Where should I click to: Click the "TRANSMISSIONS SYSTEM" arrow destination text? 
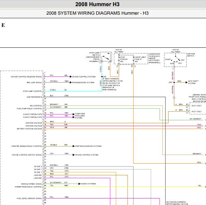[x=83, y=83]
